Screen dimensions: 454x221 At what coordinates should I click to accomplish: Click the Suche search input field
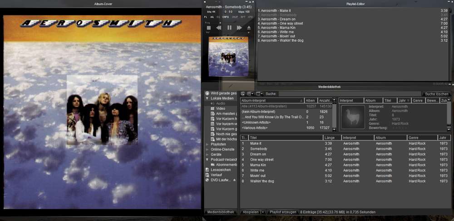coord(350,94)
